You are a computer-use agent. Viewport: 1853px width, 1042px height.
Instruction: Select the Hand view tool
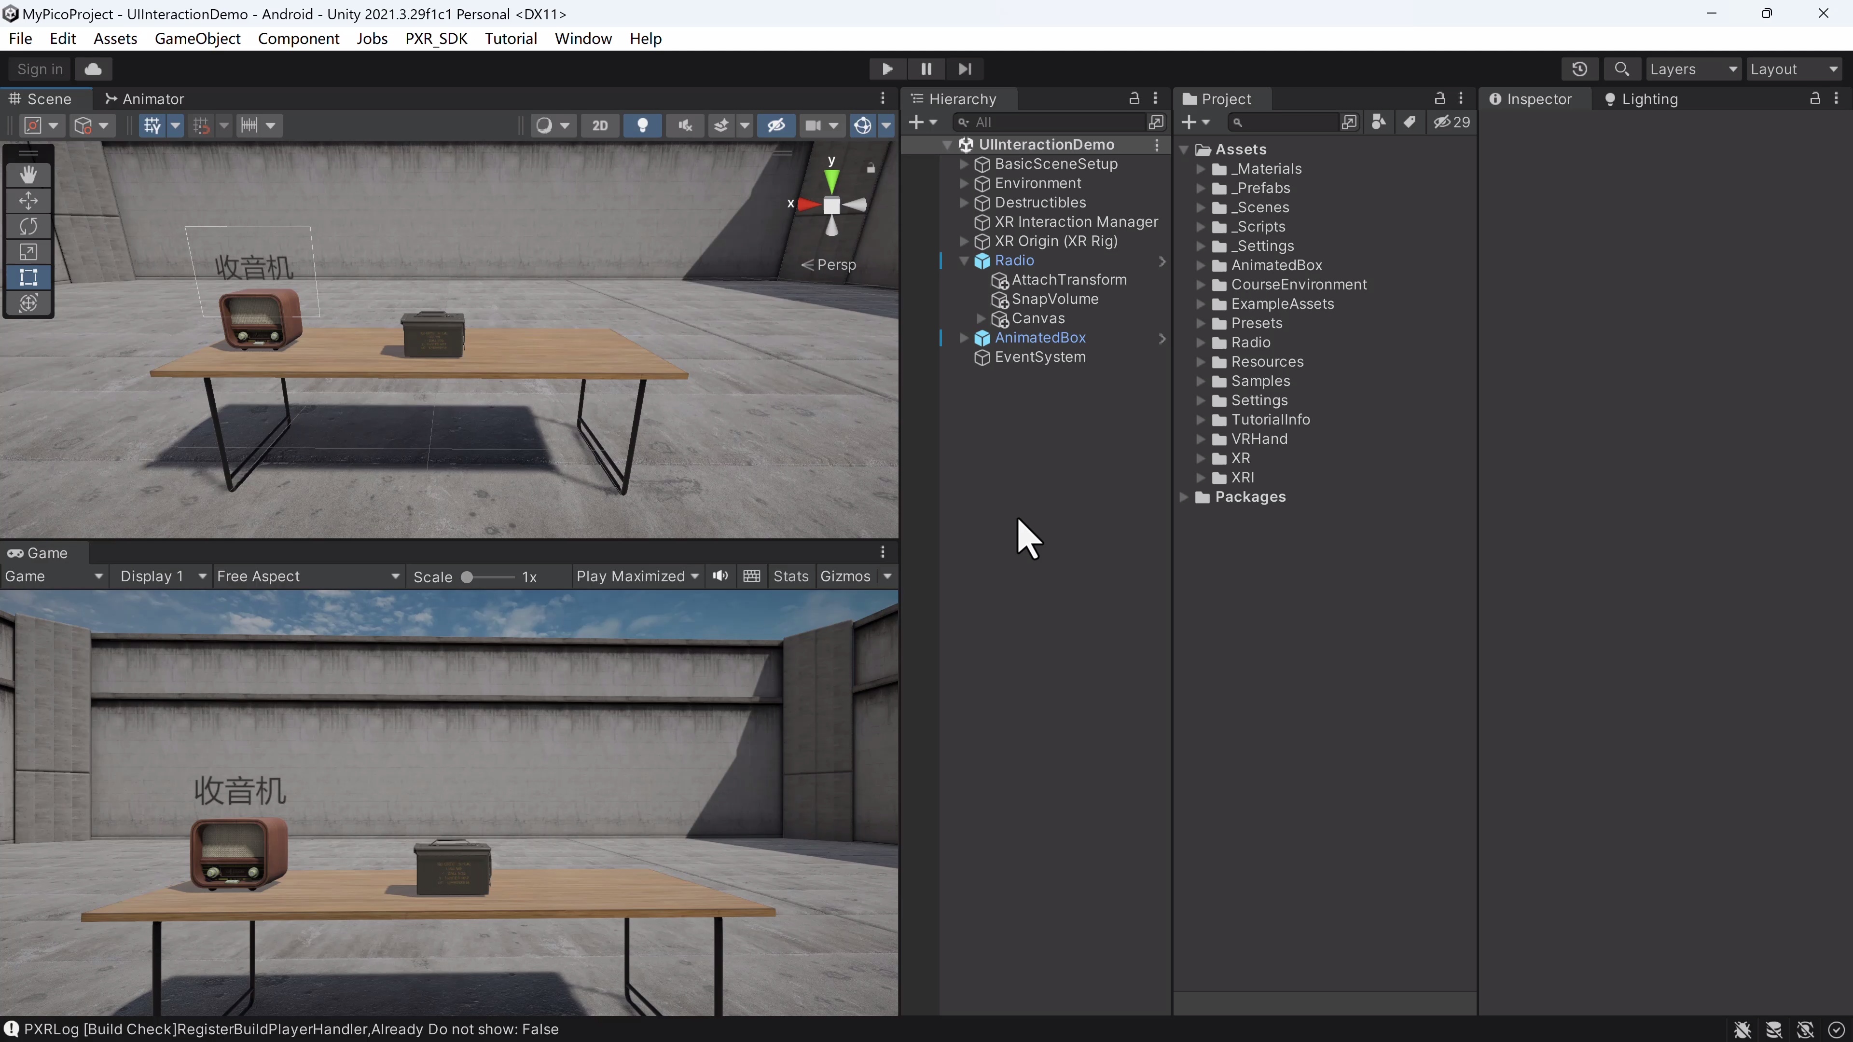click(29, 175)
